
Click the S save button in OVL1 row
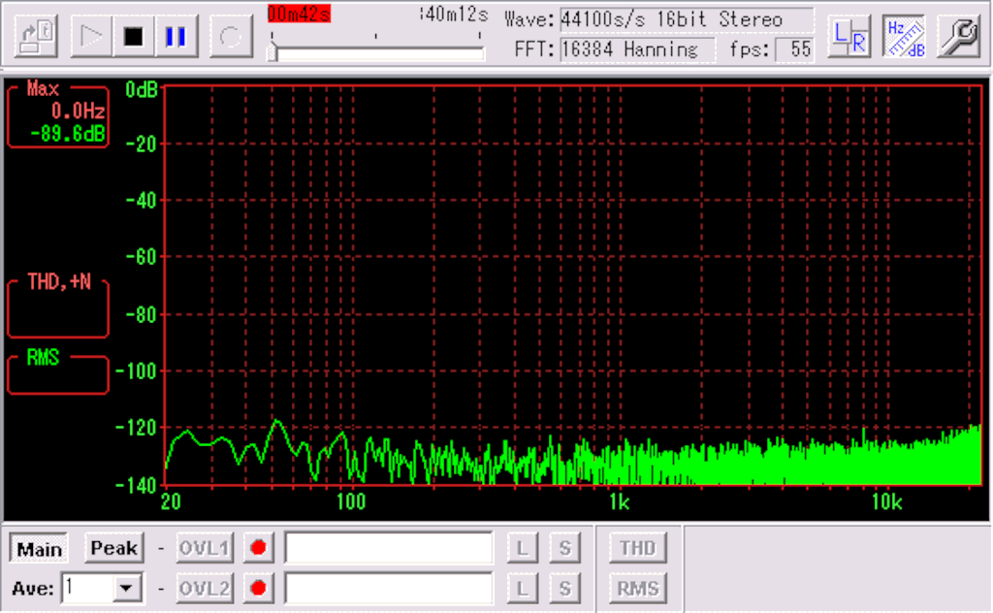pos(564,548)
